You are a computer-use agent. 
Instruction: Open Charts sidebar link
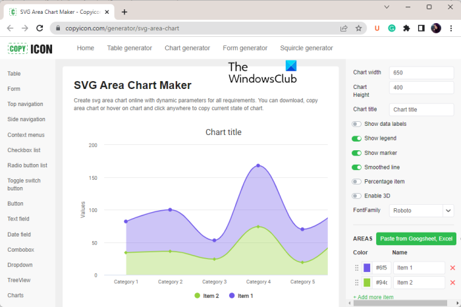16,295
